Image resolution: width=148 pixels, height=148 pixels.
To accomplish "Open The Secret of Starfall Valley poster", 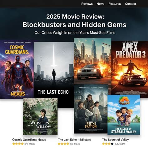I will click(124, 115).
